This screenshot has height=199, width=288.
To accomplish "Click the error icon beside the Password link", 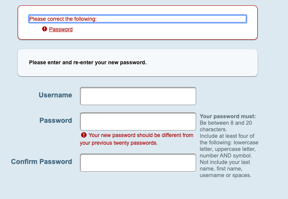I will [45, 29].
